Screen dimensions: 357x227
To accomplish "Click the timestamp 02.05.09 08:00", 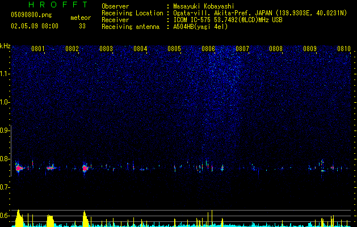I will [x=35, y=26].
